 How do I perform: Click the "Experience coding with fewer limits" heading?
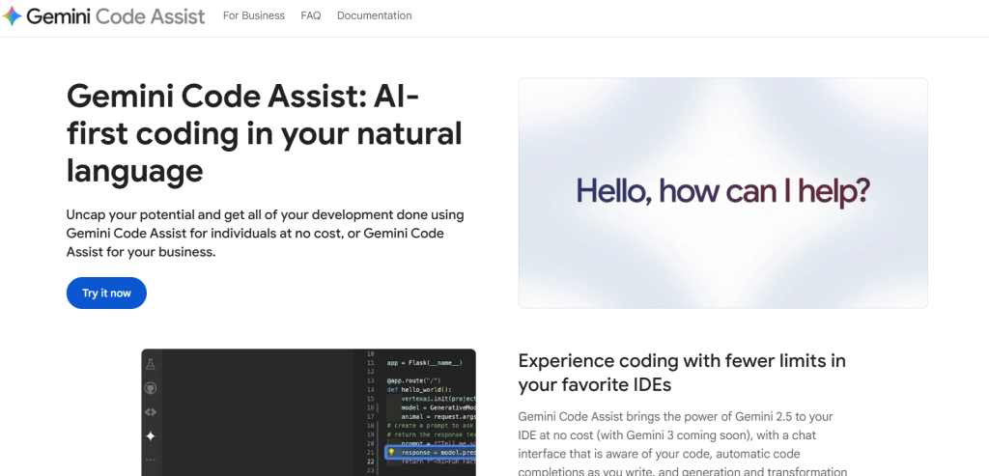(x=681, y=373)
